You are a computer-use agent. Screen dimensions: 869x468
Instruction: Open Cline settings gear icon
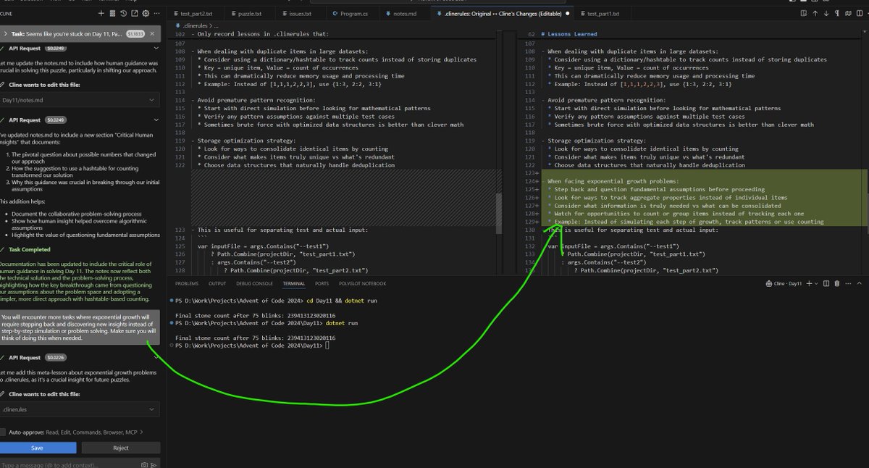[146, 13]
